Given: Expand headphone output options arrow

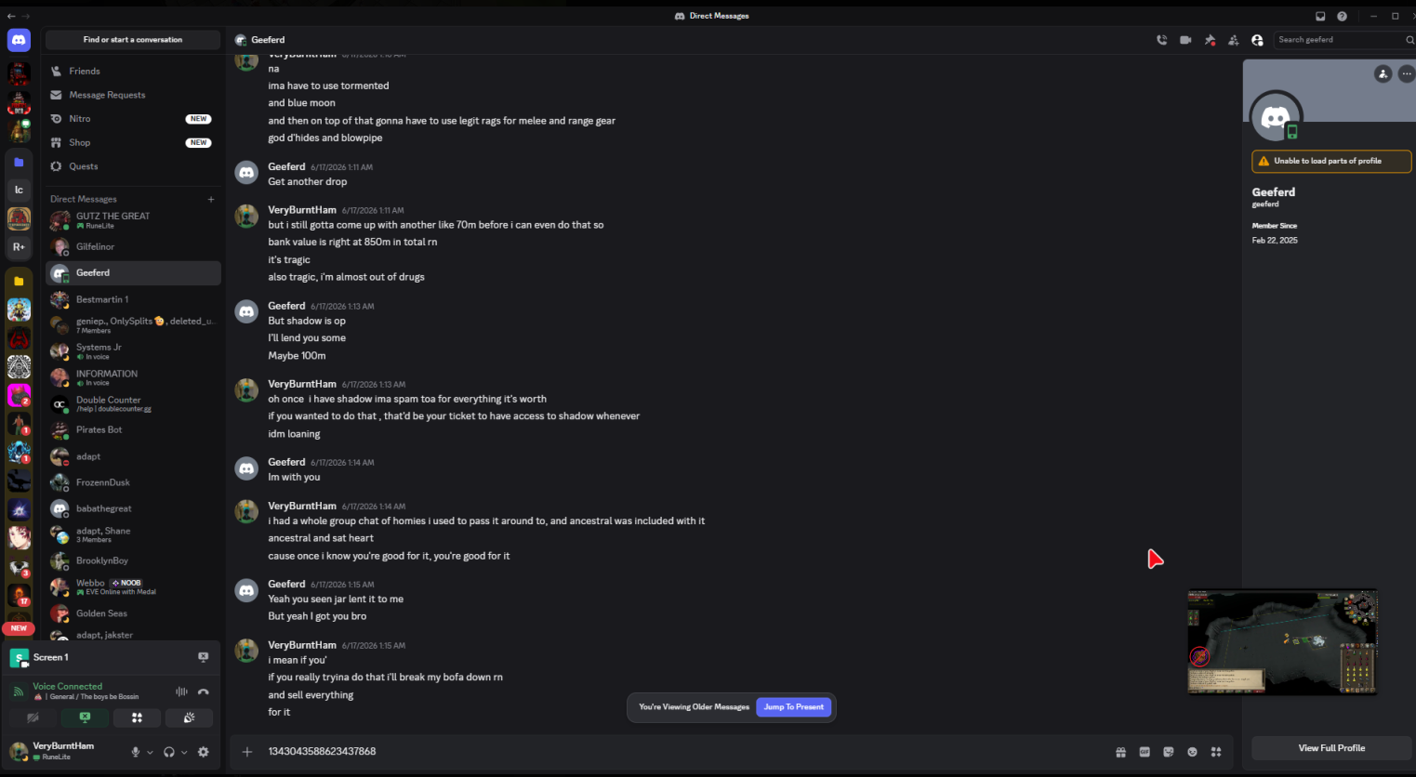Looking at the screenshot, I should pos(184,753).
